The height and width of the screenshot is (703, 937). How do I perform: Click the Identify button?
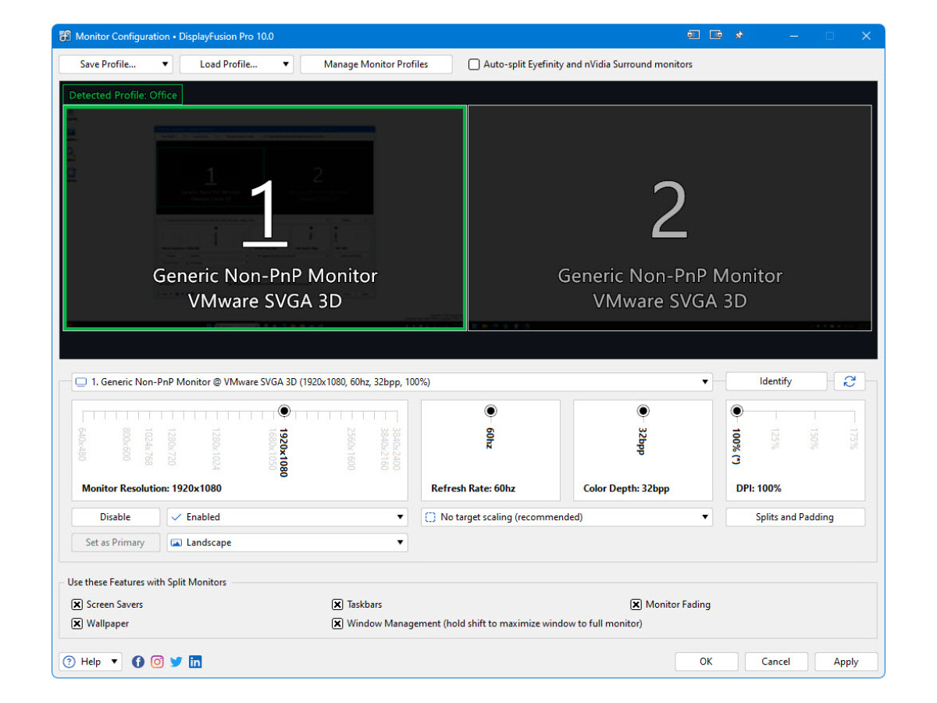pos(775,381)
